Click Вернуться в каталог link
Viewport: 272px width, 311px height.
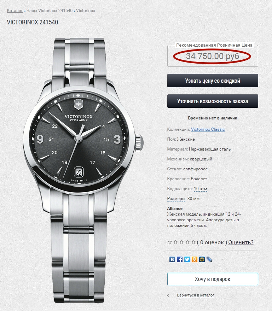[196, 295]
